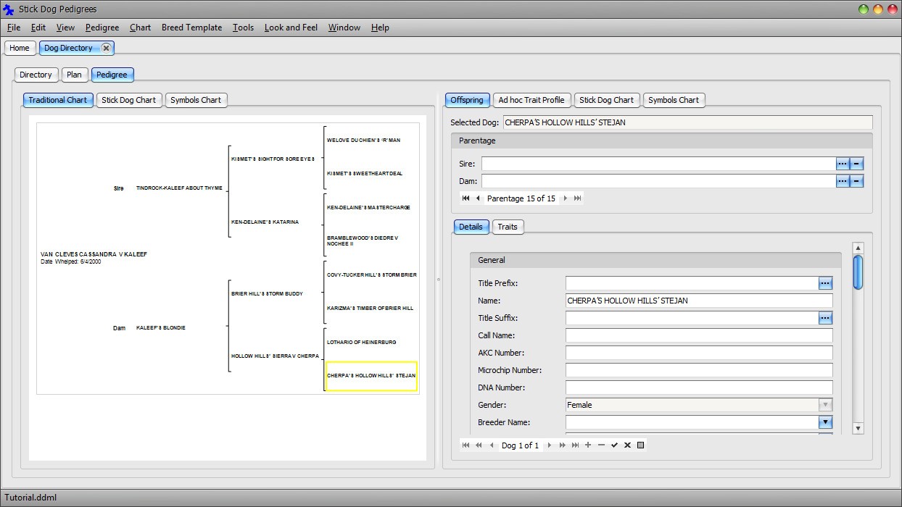The image size is (902, 507).
Task: Go to first parentage record
Action: click(x=466, y=198)
